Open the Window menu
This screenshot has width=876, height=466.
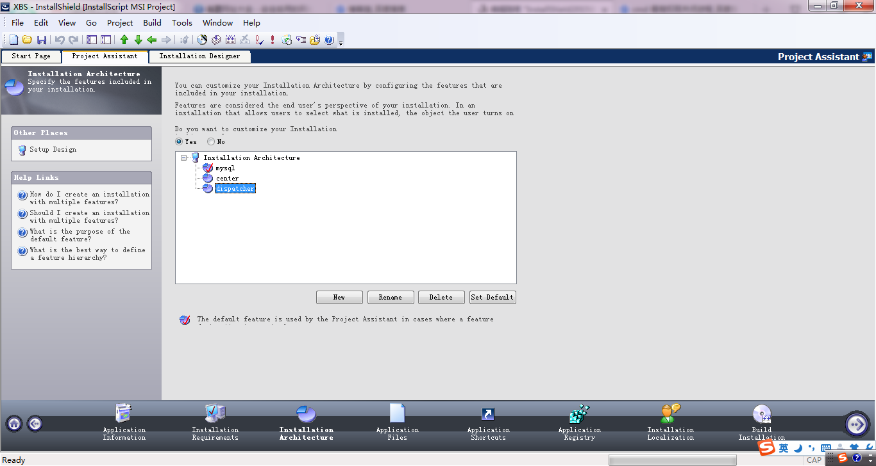point(217,22)
